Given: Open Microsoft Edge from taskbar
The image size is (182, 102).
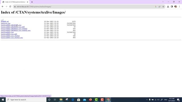Looking at the screenshot, I should 73,99.
